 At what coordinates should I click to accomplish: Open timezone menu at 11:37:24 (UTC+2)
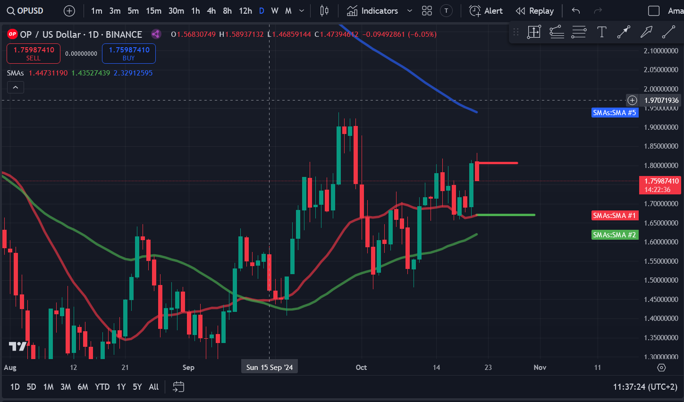645,387
